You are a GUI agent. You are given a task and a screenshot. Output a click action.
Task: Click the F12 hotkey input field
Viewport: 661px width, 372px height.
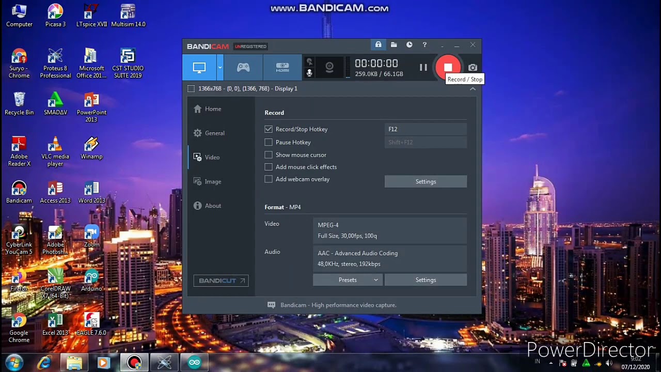point(426,129)
